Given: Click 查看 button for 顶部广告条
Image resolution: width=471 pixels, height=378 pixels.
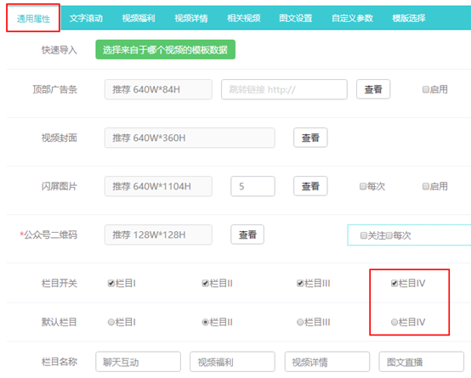Looking at the screenshot, I should click(373, 89).
